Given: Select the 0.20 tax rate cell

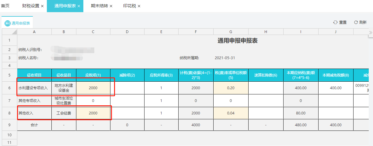Looking at the screenshot, I should click(231, 88).
